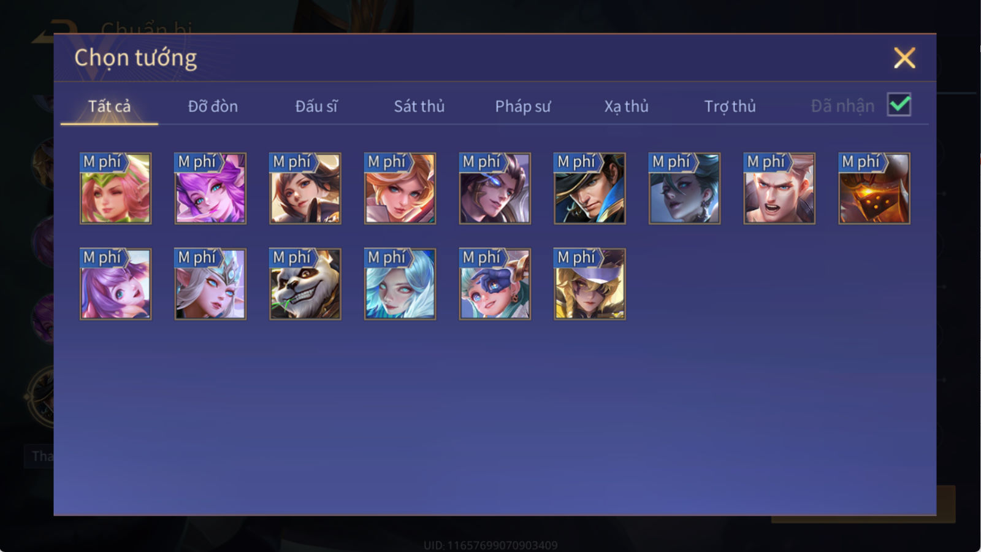Open the Trợ thủ tab

pyautogui.click(x=730, y=106)
